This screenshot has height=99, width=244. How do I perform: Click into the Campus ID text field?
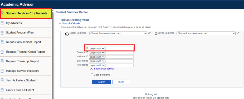coord(120,53)
